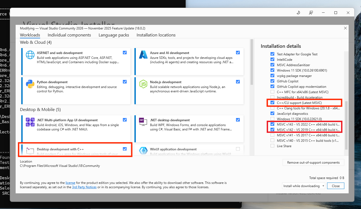Click the Node.js development icon
Image resolution: width=361 pixels, height=209 pixels.
(143, 84)
